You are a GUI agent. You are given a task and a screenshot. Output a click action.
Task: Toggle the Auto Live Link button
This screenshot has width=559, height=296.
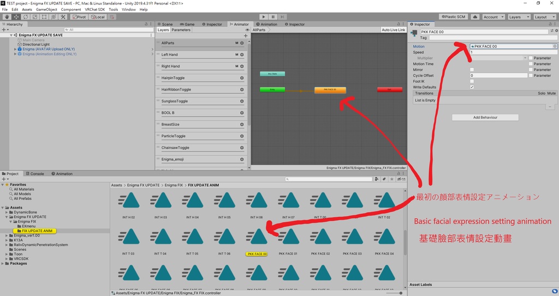pos(393,30)
